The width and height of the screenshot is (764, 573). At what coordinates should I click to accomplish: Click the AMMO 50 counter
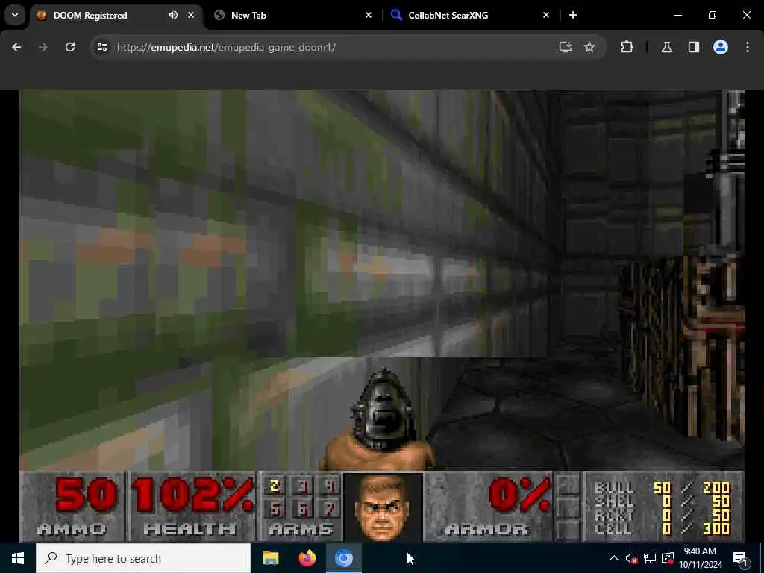[72, 507]
